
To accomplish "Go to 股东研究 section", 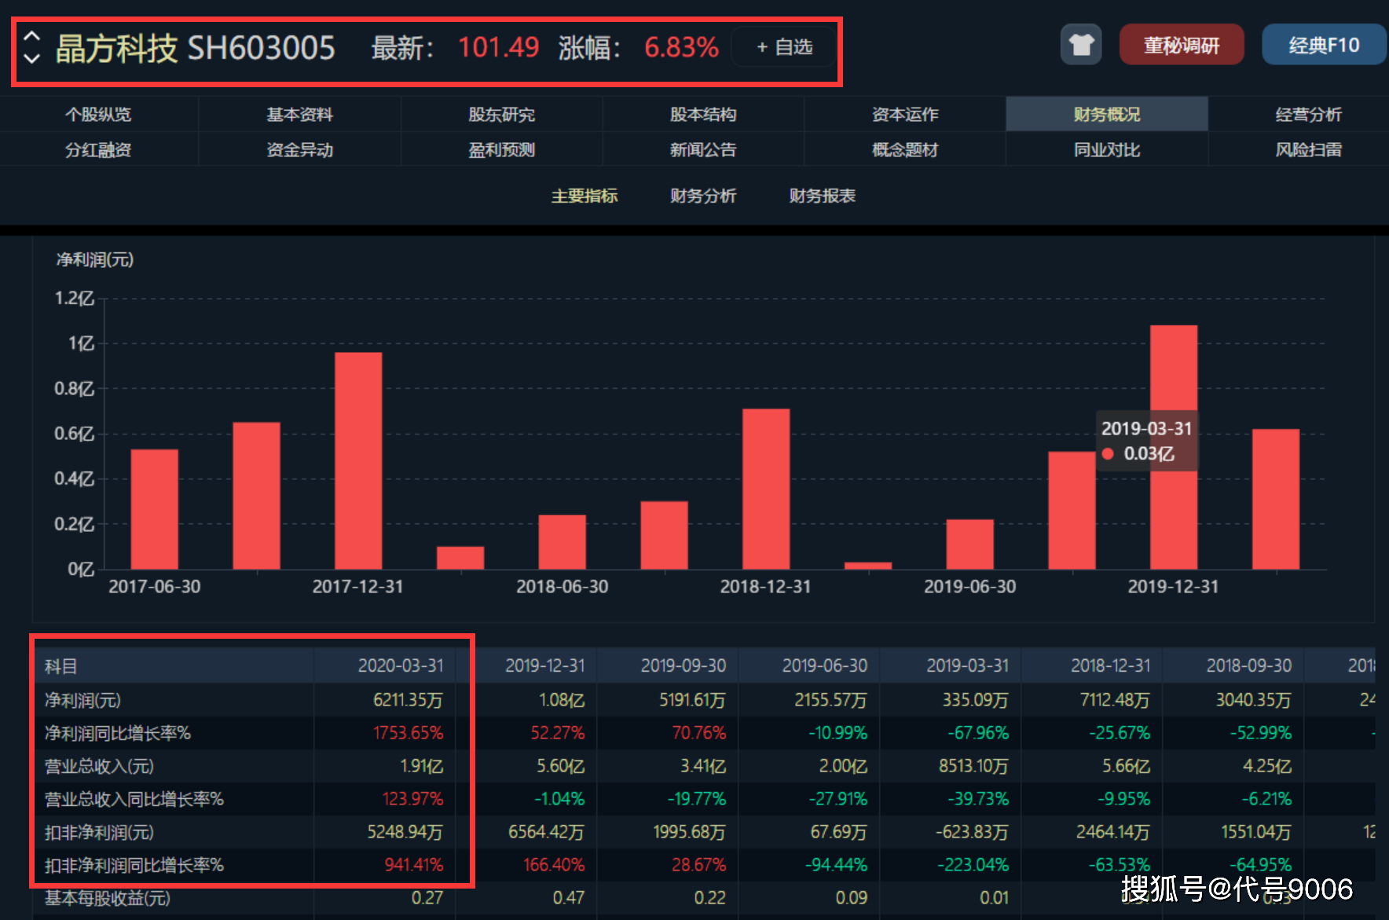I will click(x=501, y=115).
